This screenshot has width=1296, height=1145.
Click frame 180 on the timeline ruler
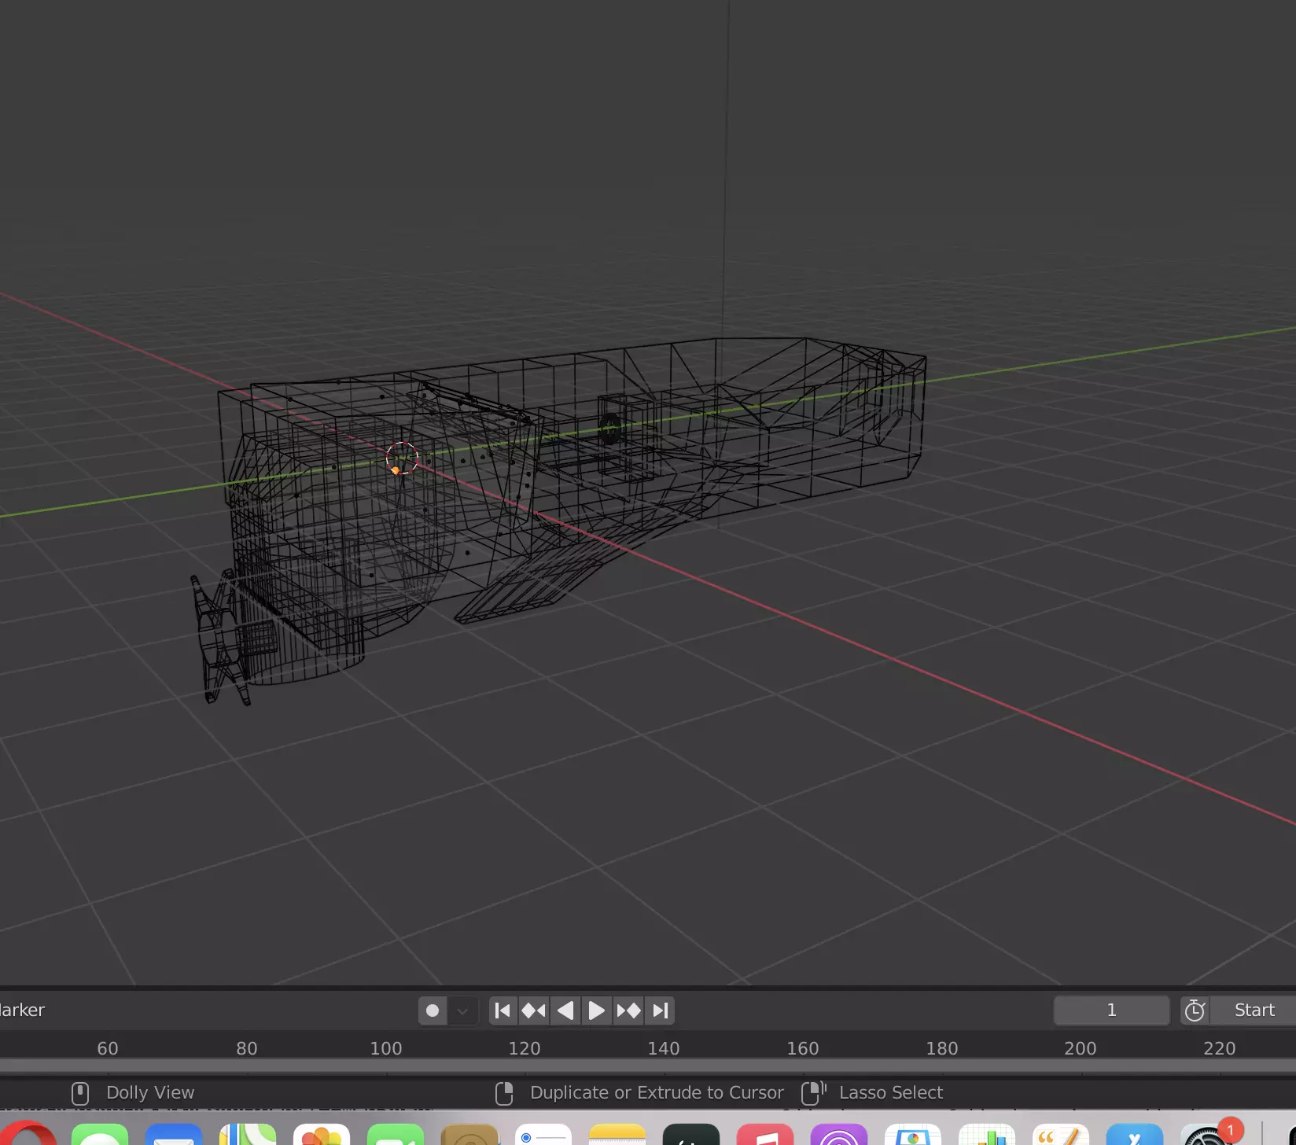click(942, 1048)
